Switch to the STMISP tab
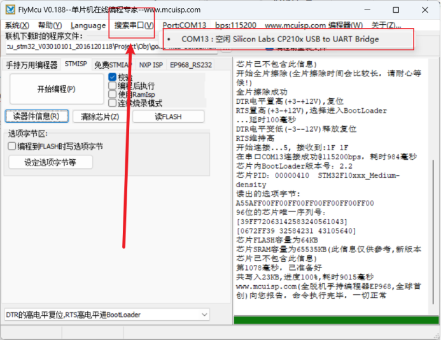The height and width of the screenshot is (340, 441). (76, 64)
